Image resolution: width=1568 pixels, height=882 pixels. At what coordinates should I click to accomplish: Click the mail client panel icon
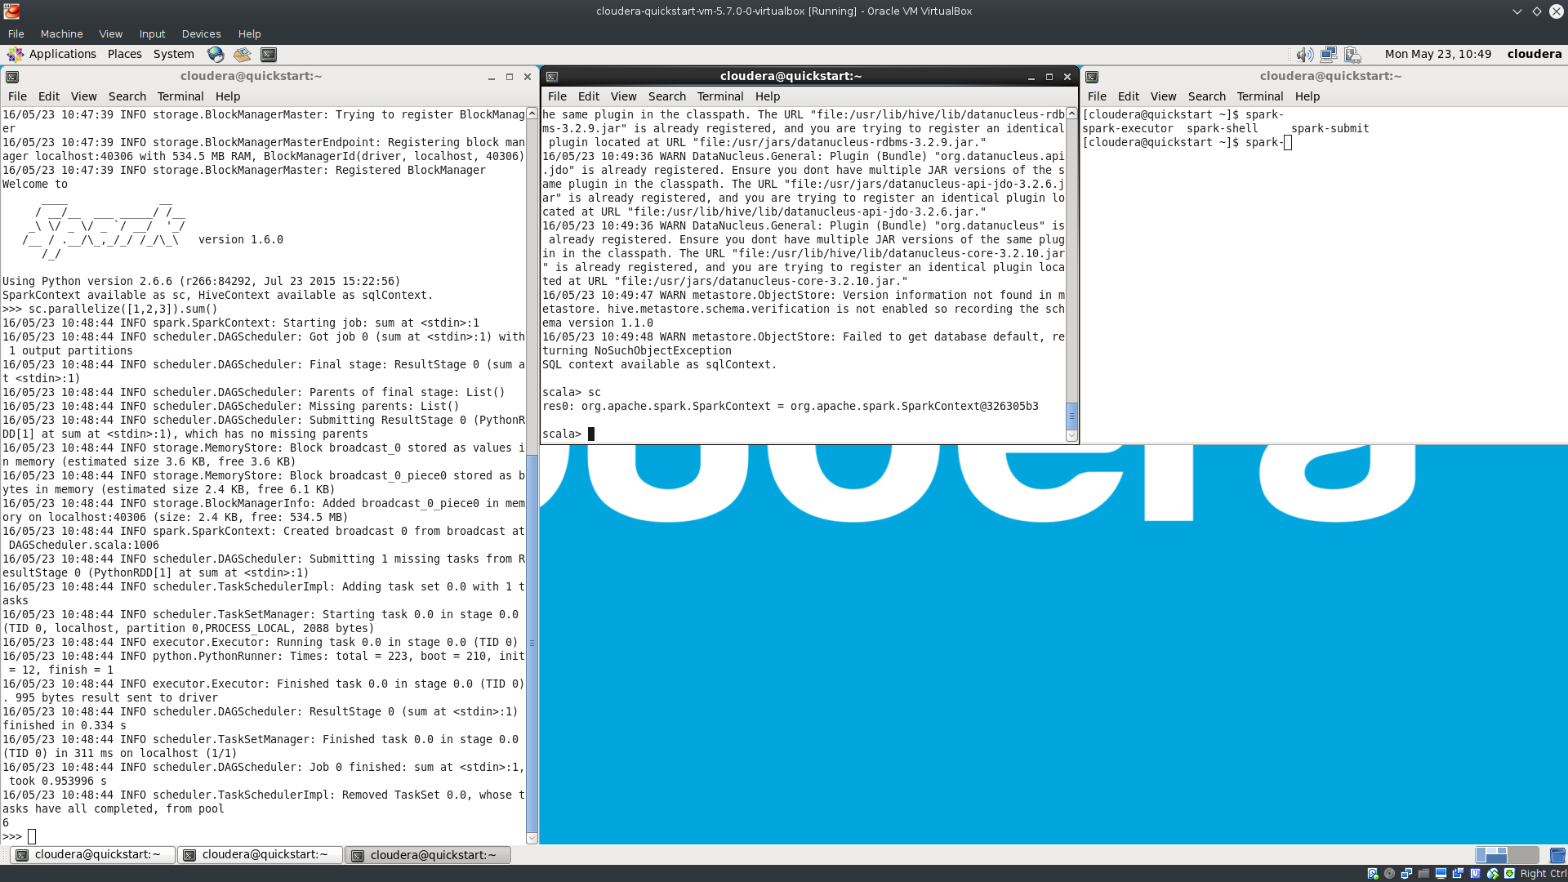click(243, 54)
